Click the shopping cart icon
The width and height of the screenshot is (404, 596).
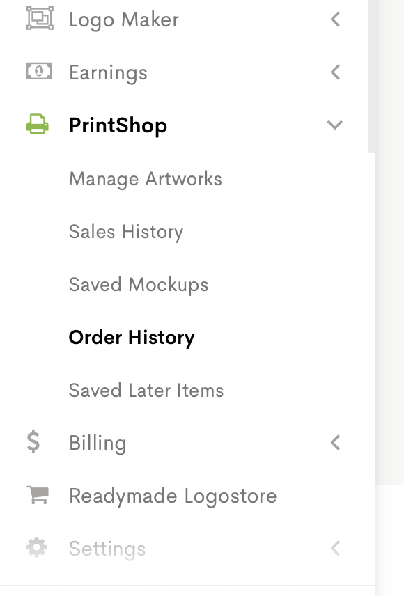[x=38, y=495]
